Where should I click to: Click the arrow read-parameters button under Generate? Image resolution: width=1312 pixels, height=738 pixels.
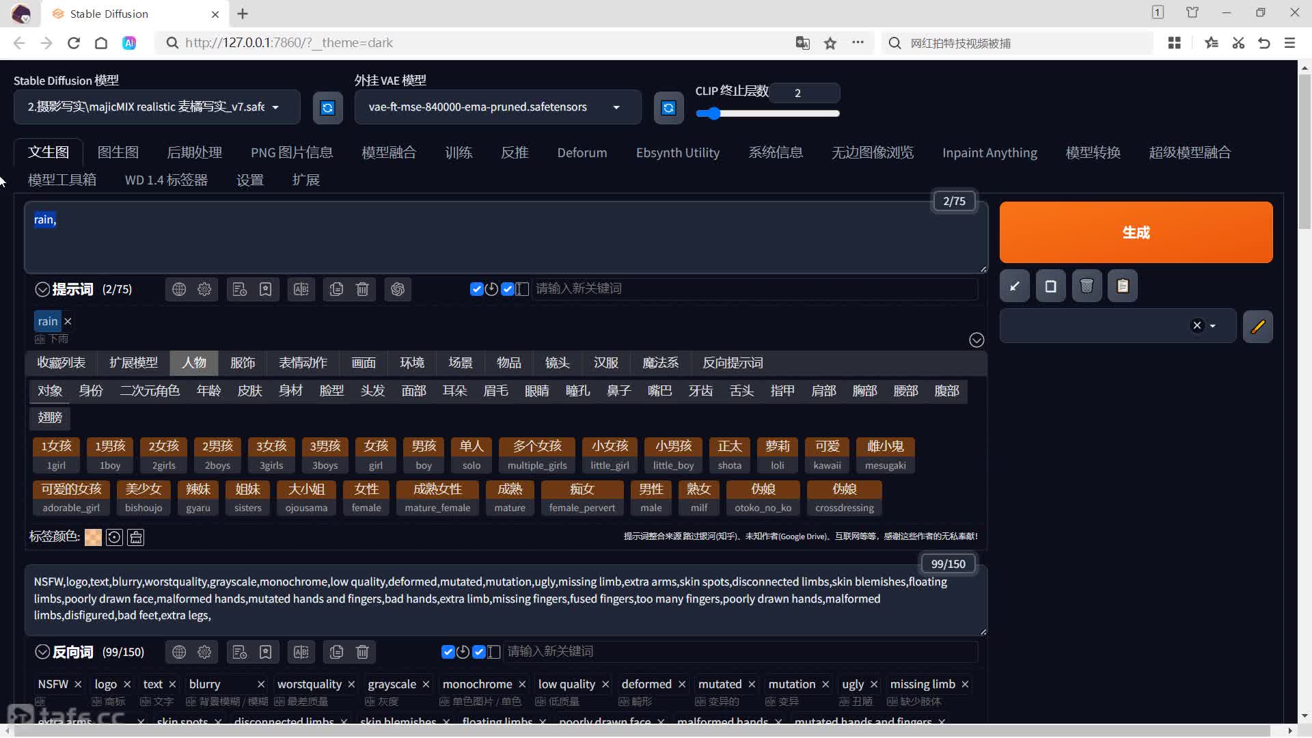pyautogui.click(x=1015, y=286)
